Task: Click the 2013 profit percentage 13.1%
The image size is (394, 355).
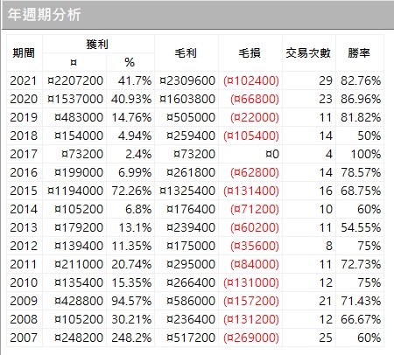Action: [135, 227]
